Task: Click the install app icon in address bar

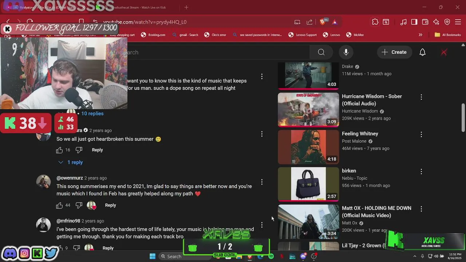Action: coord(297,22)
